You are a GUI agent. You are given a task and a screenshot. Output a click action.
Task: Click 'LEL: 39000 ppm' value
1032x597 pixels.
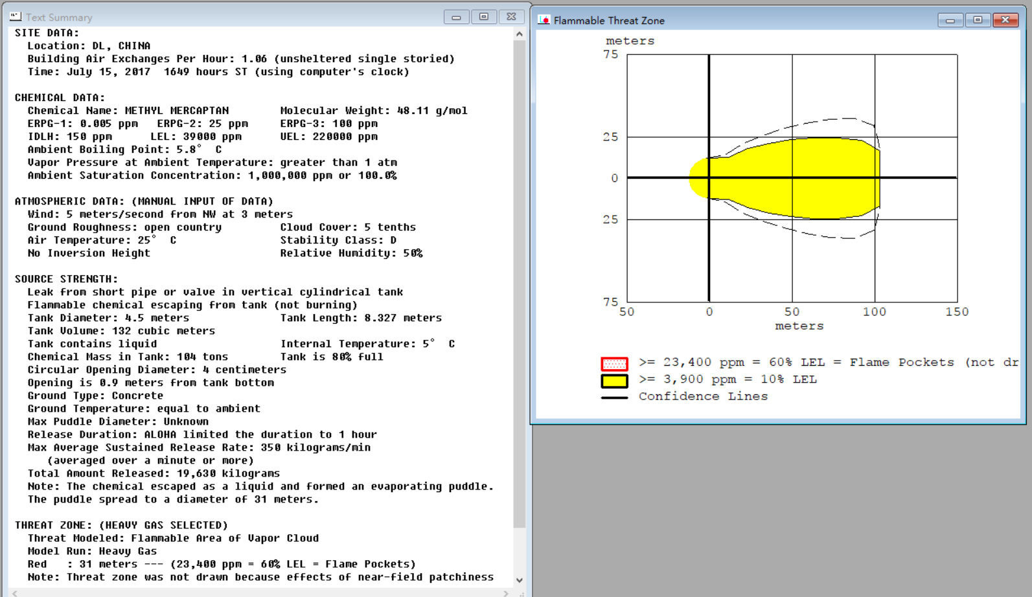click(196, 137)
